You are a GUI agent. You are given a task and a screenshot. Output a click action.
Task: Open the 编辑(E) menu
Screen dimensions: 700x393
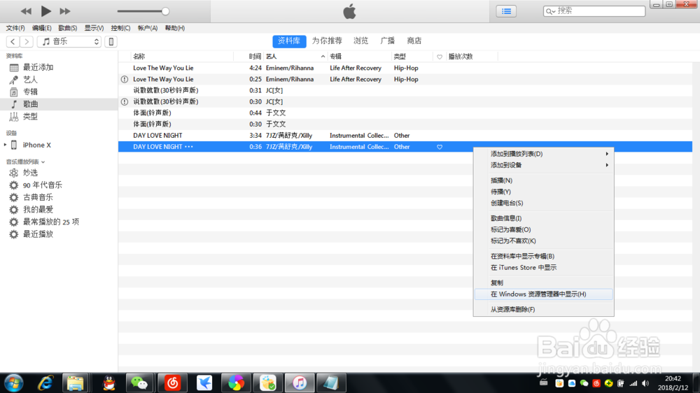(41, 28)
